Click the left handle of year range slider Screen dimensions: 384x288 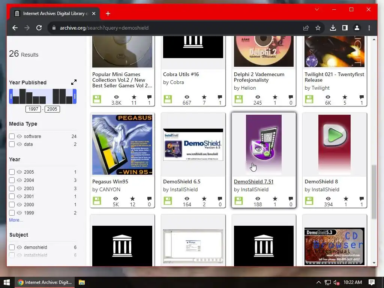click(x=11, y=96)
